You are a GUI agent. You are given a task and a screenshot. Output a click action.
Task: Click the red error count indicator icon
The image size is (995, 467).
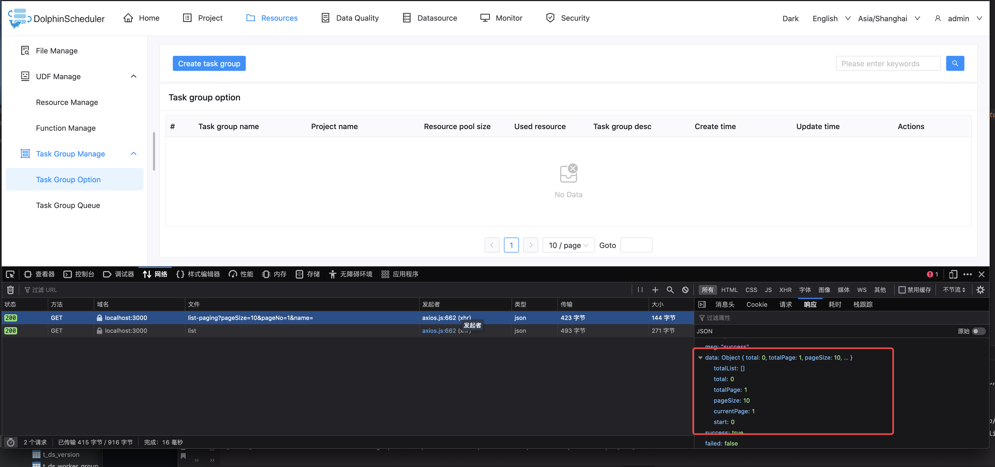coord(930,274)
